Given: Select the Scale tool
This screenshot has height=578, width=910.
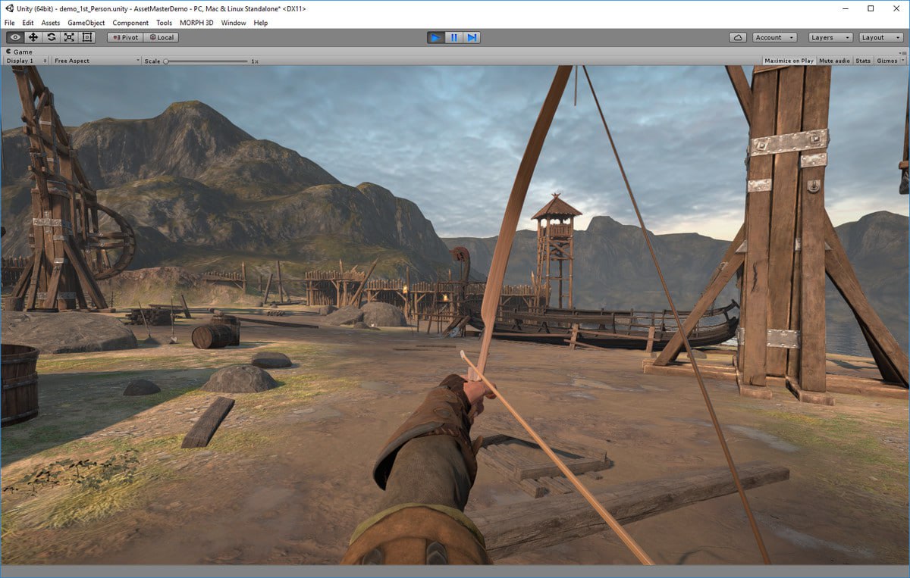Looking at the screenshot, I should (x=69, y=37).
